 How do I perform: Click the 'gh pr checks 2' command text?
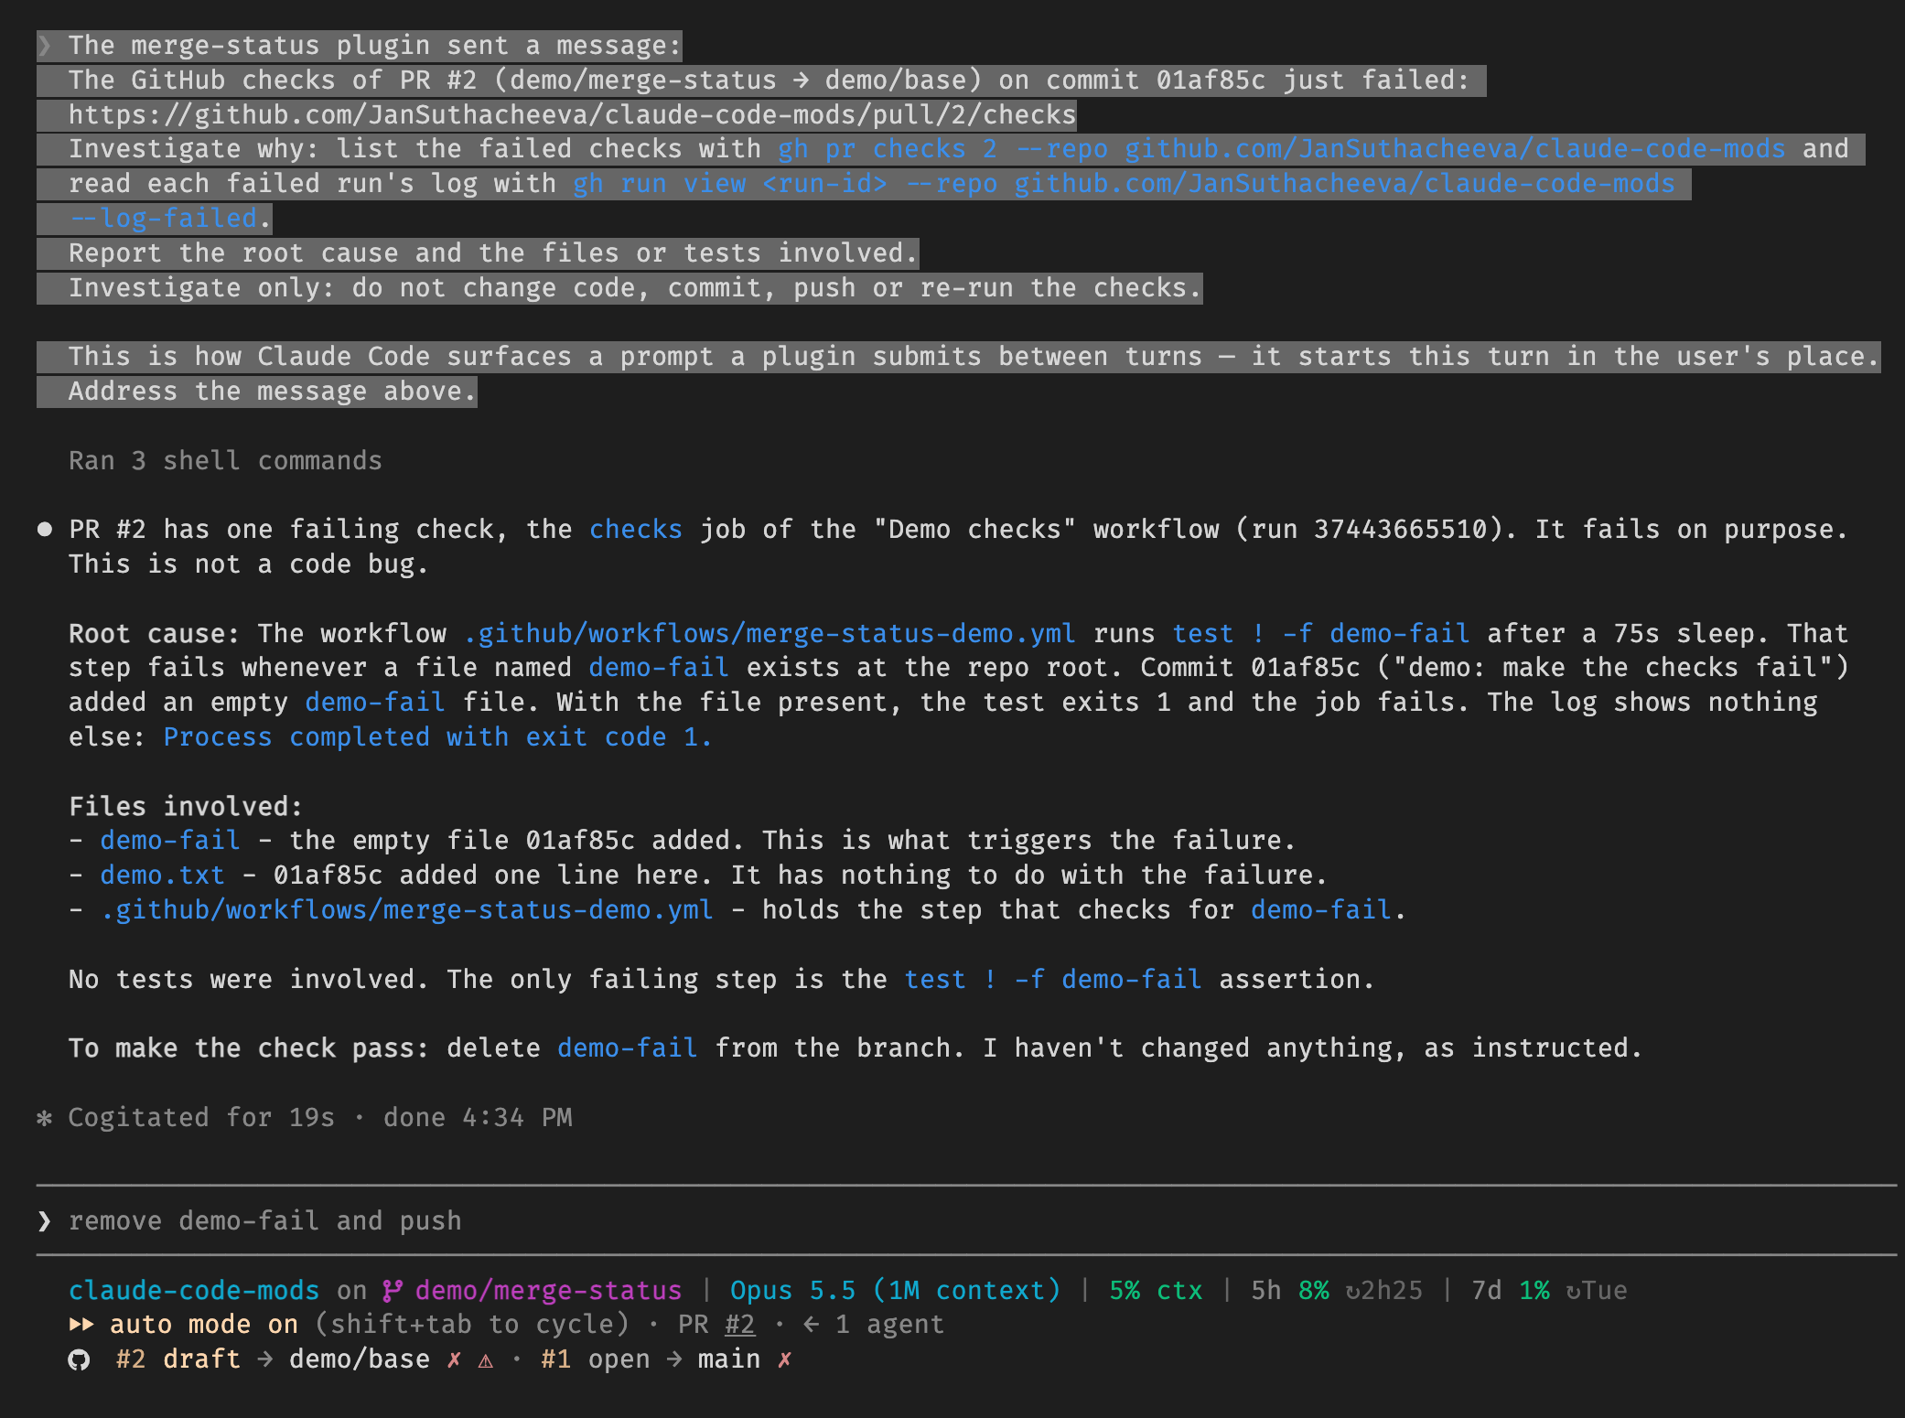click(888, 149)
